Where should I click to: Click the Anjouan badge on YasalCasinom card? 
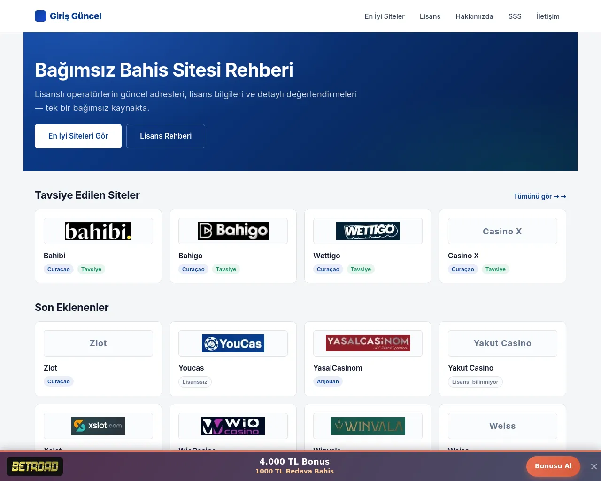pos(328,381)
